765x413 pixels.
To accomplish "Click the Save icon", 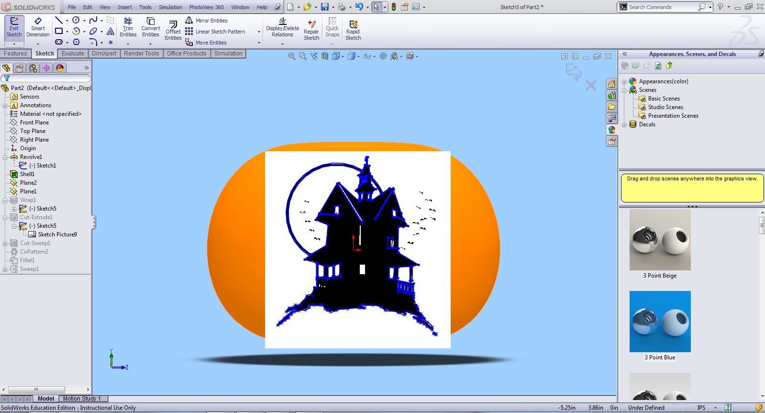I will point(325,7).
